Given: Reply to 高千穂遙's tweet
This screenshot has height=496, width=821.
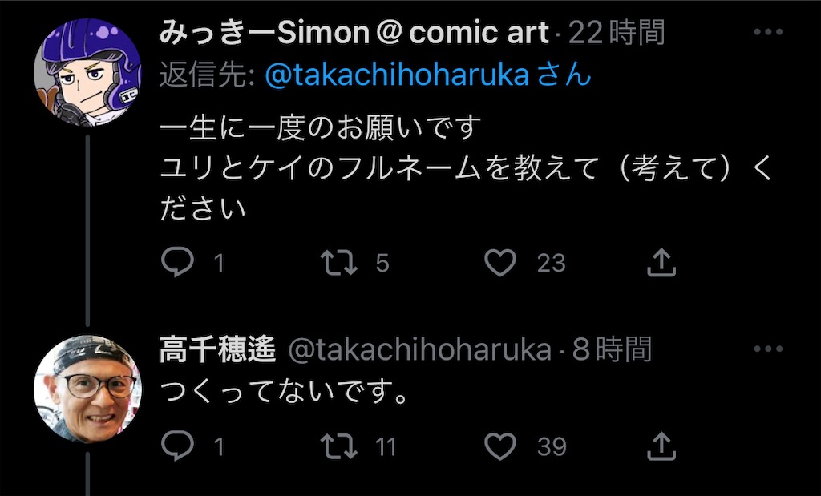Looking at the screenshot, I should [x=177, y=446].
